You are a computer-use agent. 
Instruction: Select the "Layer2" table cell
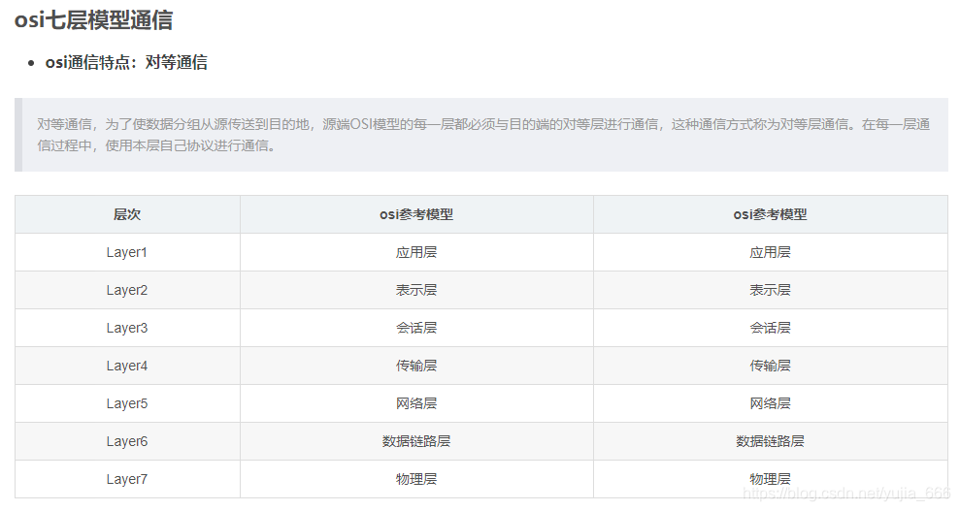(127, 290)
